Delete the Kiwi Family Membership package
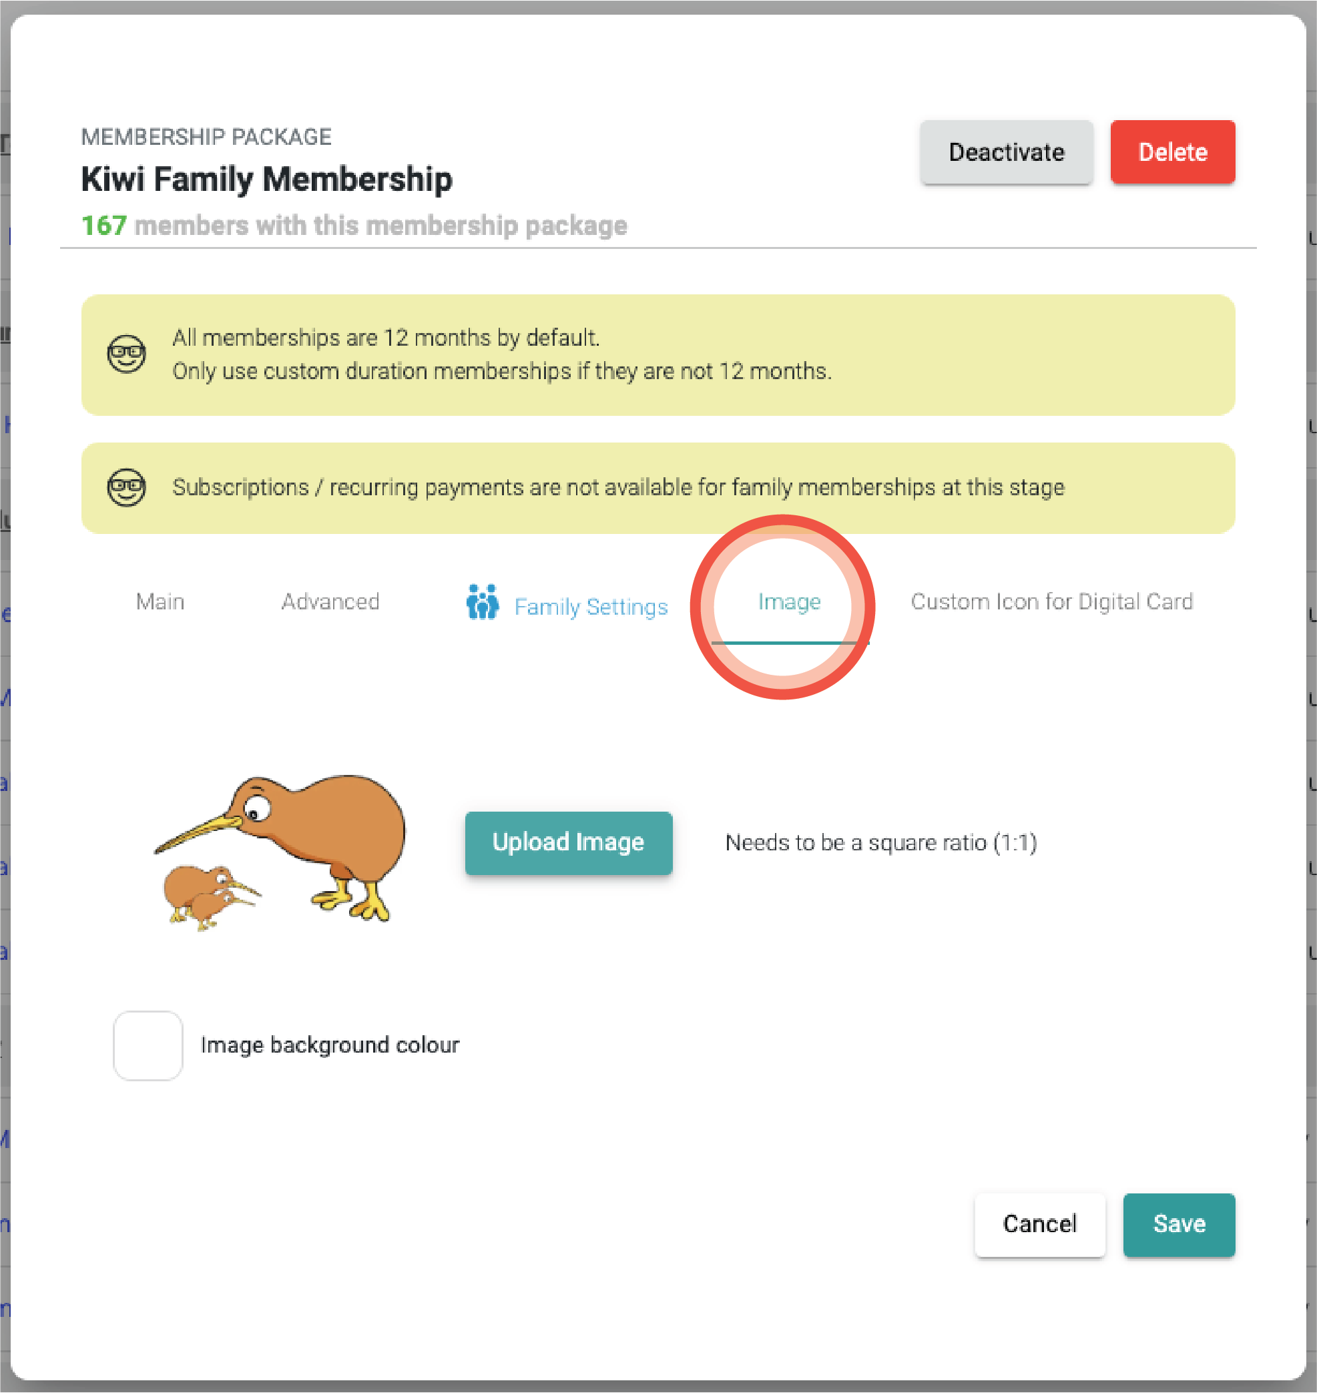This screenshot has height=1393, width=1317. click(x=1172, y=152)
